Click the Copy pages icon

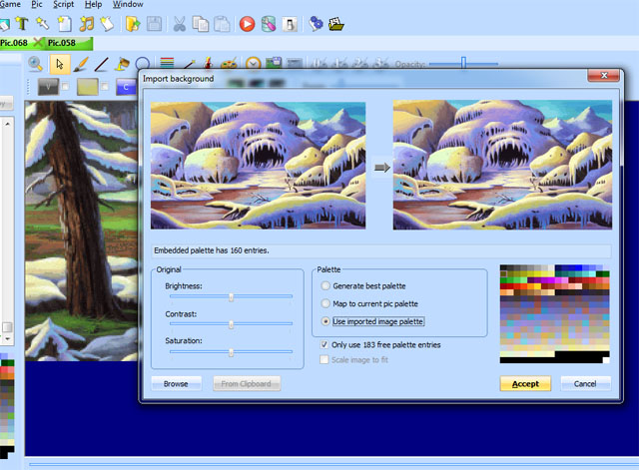click(x=200, y=24)
